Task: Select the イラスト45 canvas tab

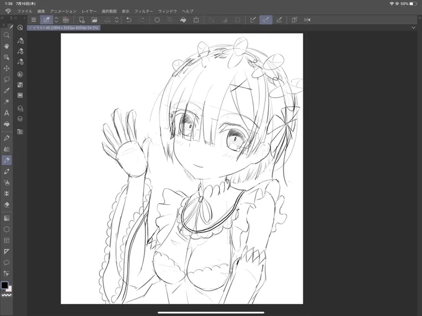Action: click(64, 28)
